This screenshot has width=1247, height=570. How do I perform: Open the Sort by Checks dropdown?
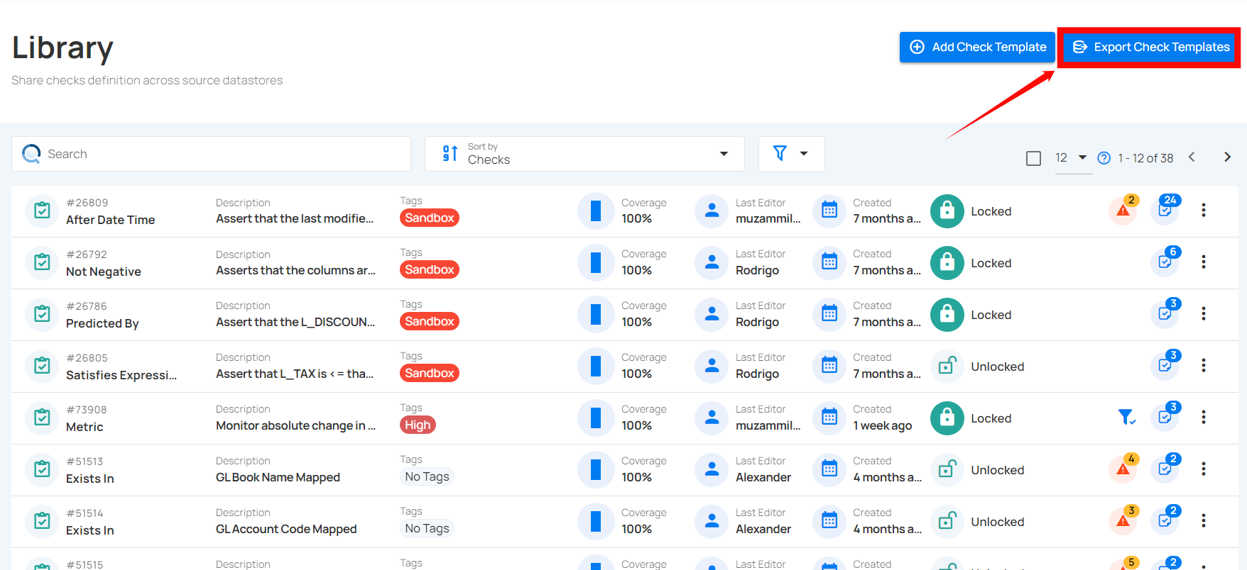(x=584, y=154)
